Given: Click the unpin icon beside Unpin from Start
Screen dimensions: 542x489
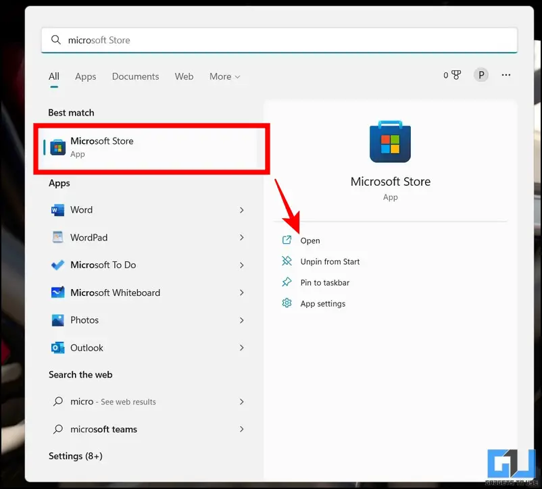Looking at the screenshot, I should (x=287, y=261).
